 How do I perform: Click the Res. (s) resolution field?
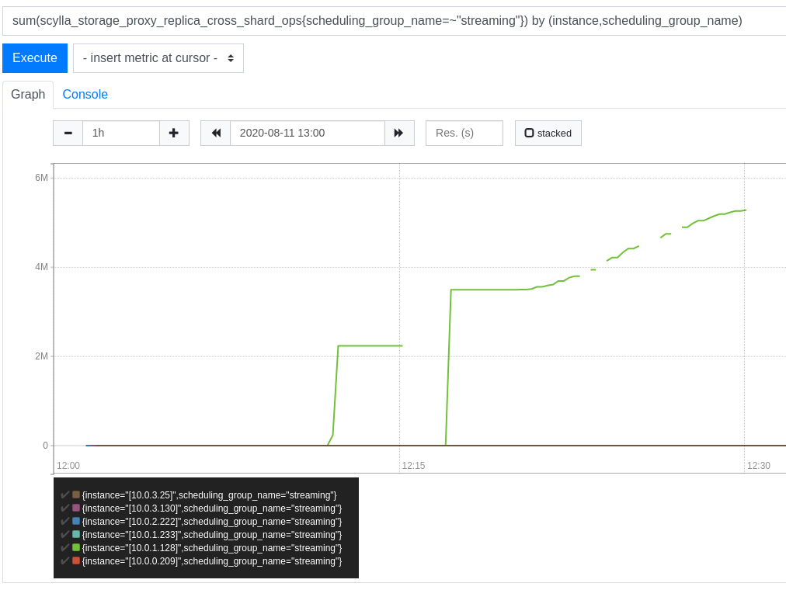pos(464,134)
